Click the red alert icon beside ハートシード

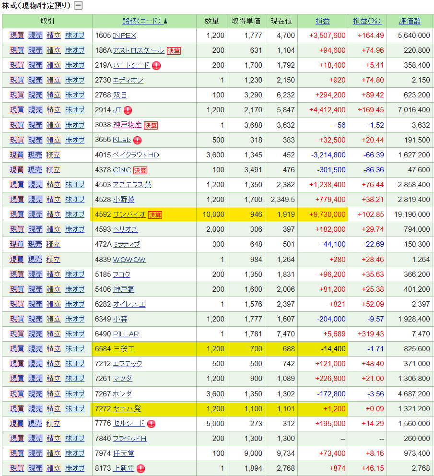[x=156, y=65]
